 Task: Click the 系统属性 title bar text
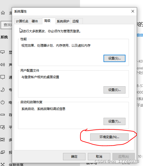pyautogui.click(x=20, y=11)
